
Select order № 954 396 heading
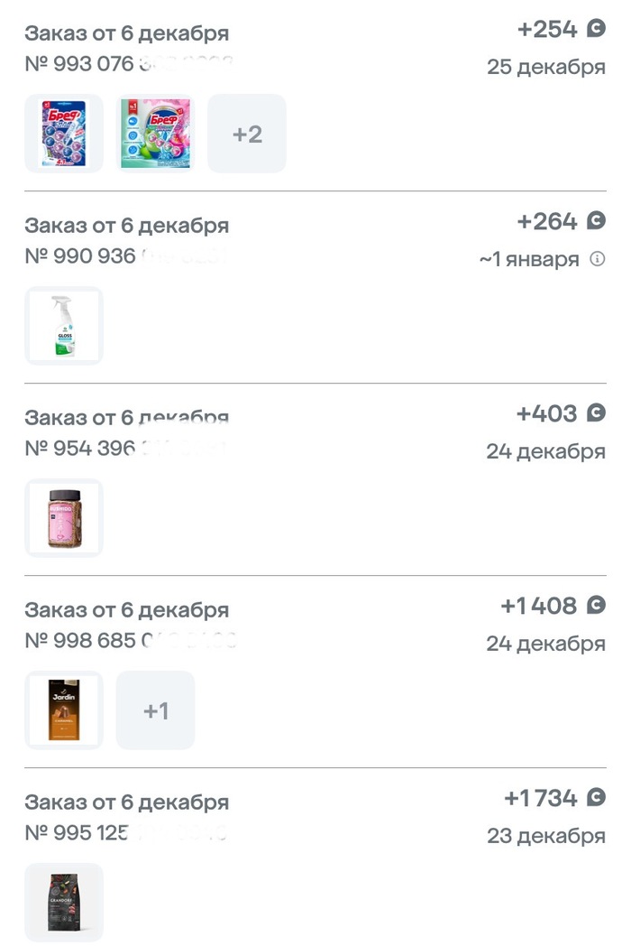tap(126, 418)
